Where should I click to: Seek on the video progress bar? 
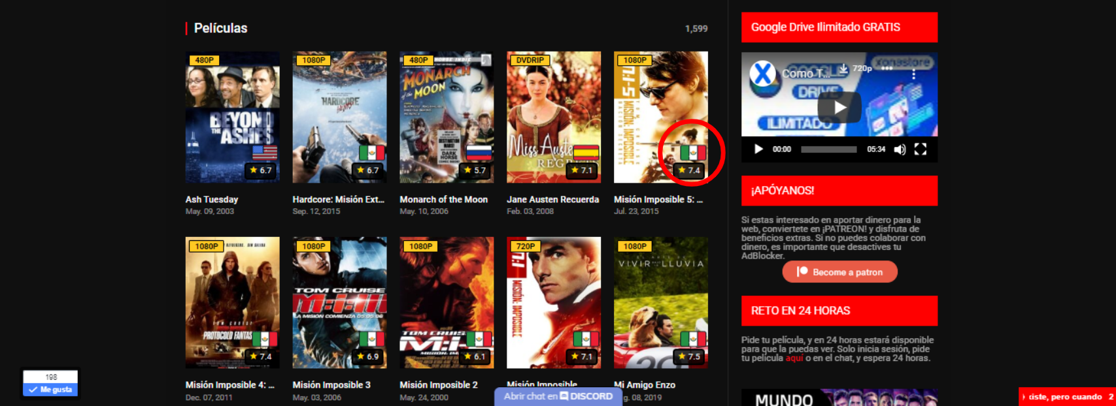828,149
